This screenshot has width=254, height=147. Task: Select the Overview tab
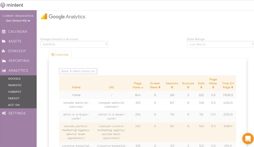pos(60,55)
